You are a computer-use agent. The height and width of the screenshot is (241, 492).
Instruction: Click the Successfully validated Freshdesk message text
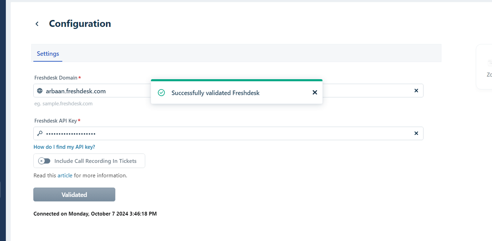[215, 93]
